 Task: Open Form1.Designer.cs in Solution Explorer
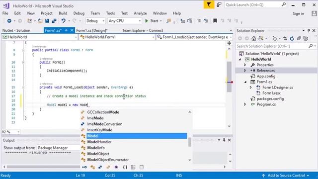(277, 88)
